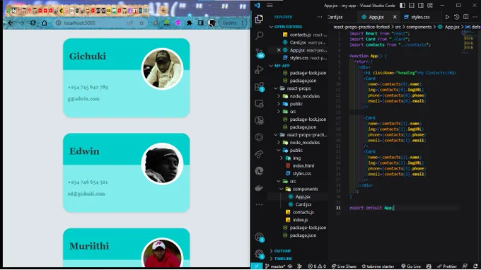Split the editor right
The image size is (481, 270).
465,17
